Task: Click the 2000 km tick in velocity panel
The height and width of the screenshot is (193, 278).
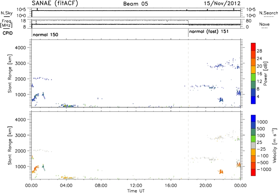Action: pyautogui.click(x=21, y=151)
